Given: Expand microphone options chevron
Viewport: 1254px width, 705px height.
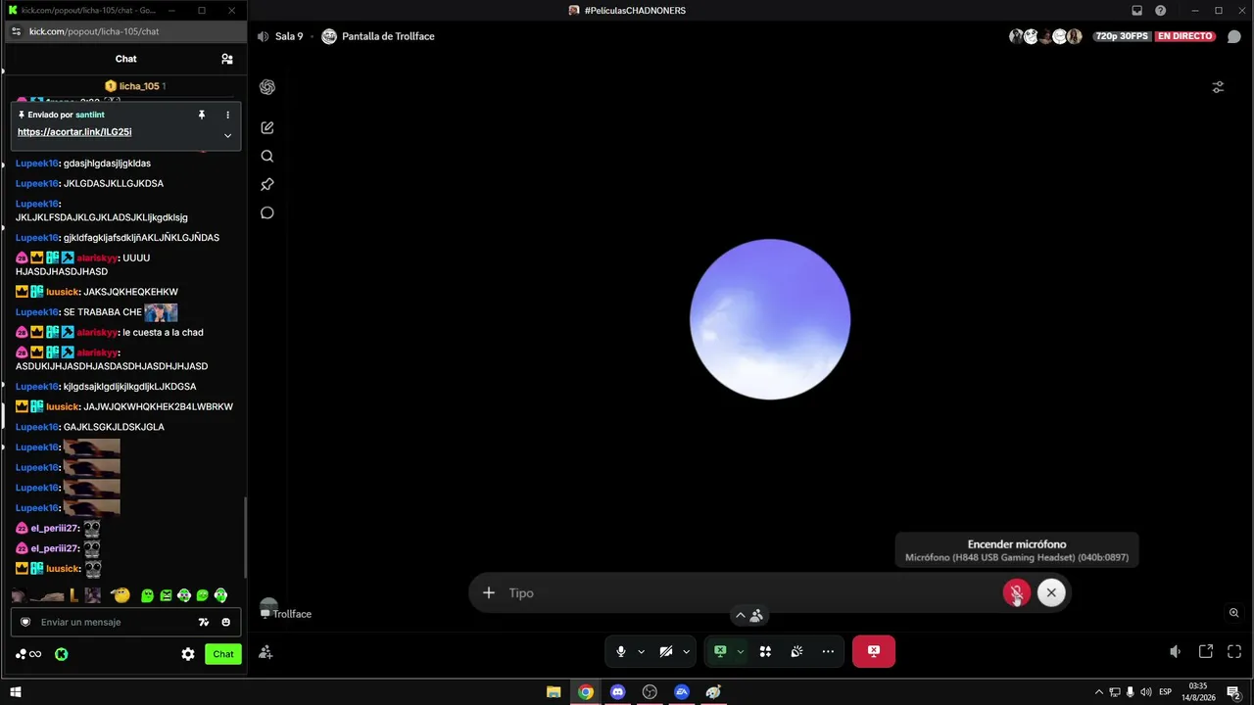Looking at the screenshot, I should pos(642,651).
